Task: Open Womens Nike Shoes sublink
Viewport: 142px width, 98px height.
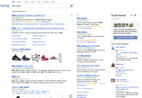Action: click(47, 24)
